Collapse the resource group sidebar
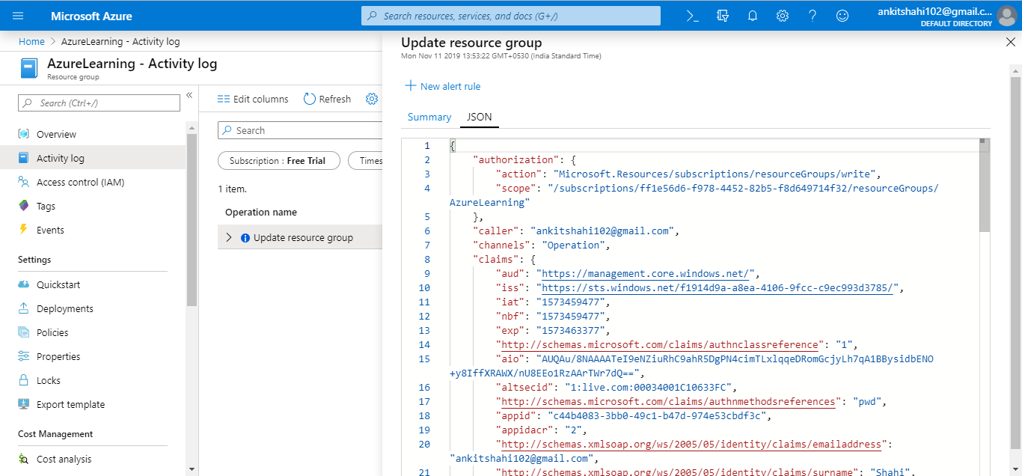1022x476 pixels. (x=189, y=95)
